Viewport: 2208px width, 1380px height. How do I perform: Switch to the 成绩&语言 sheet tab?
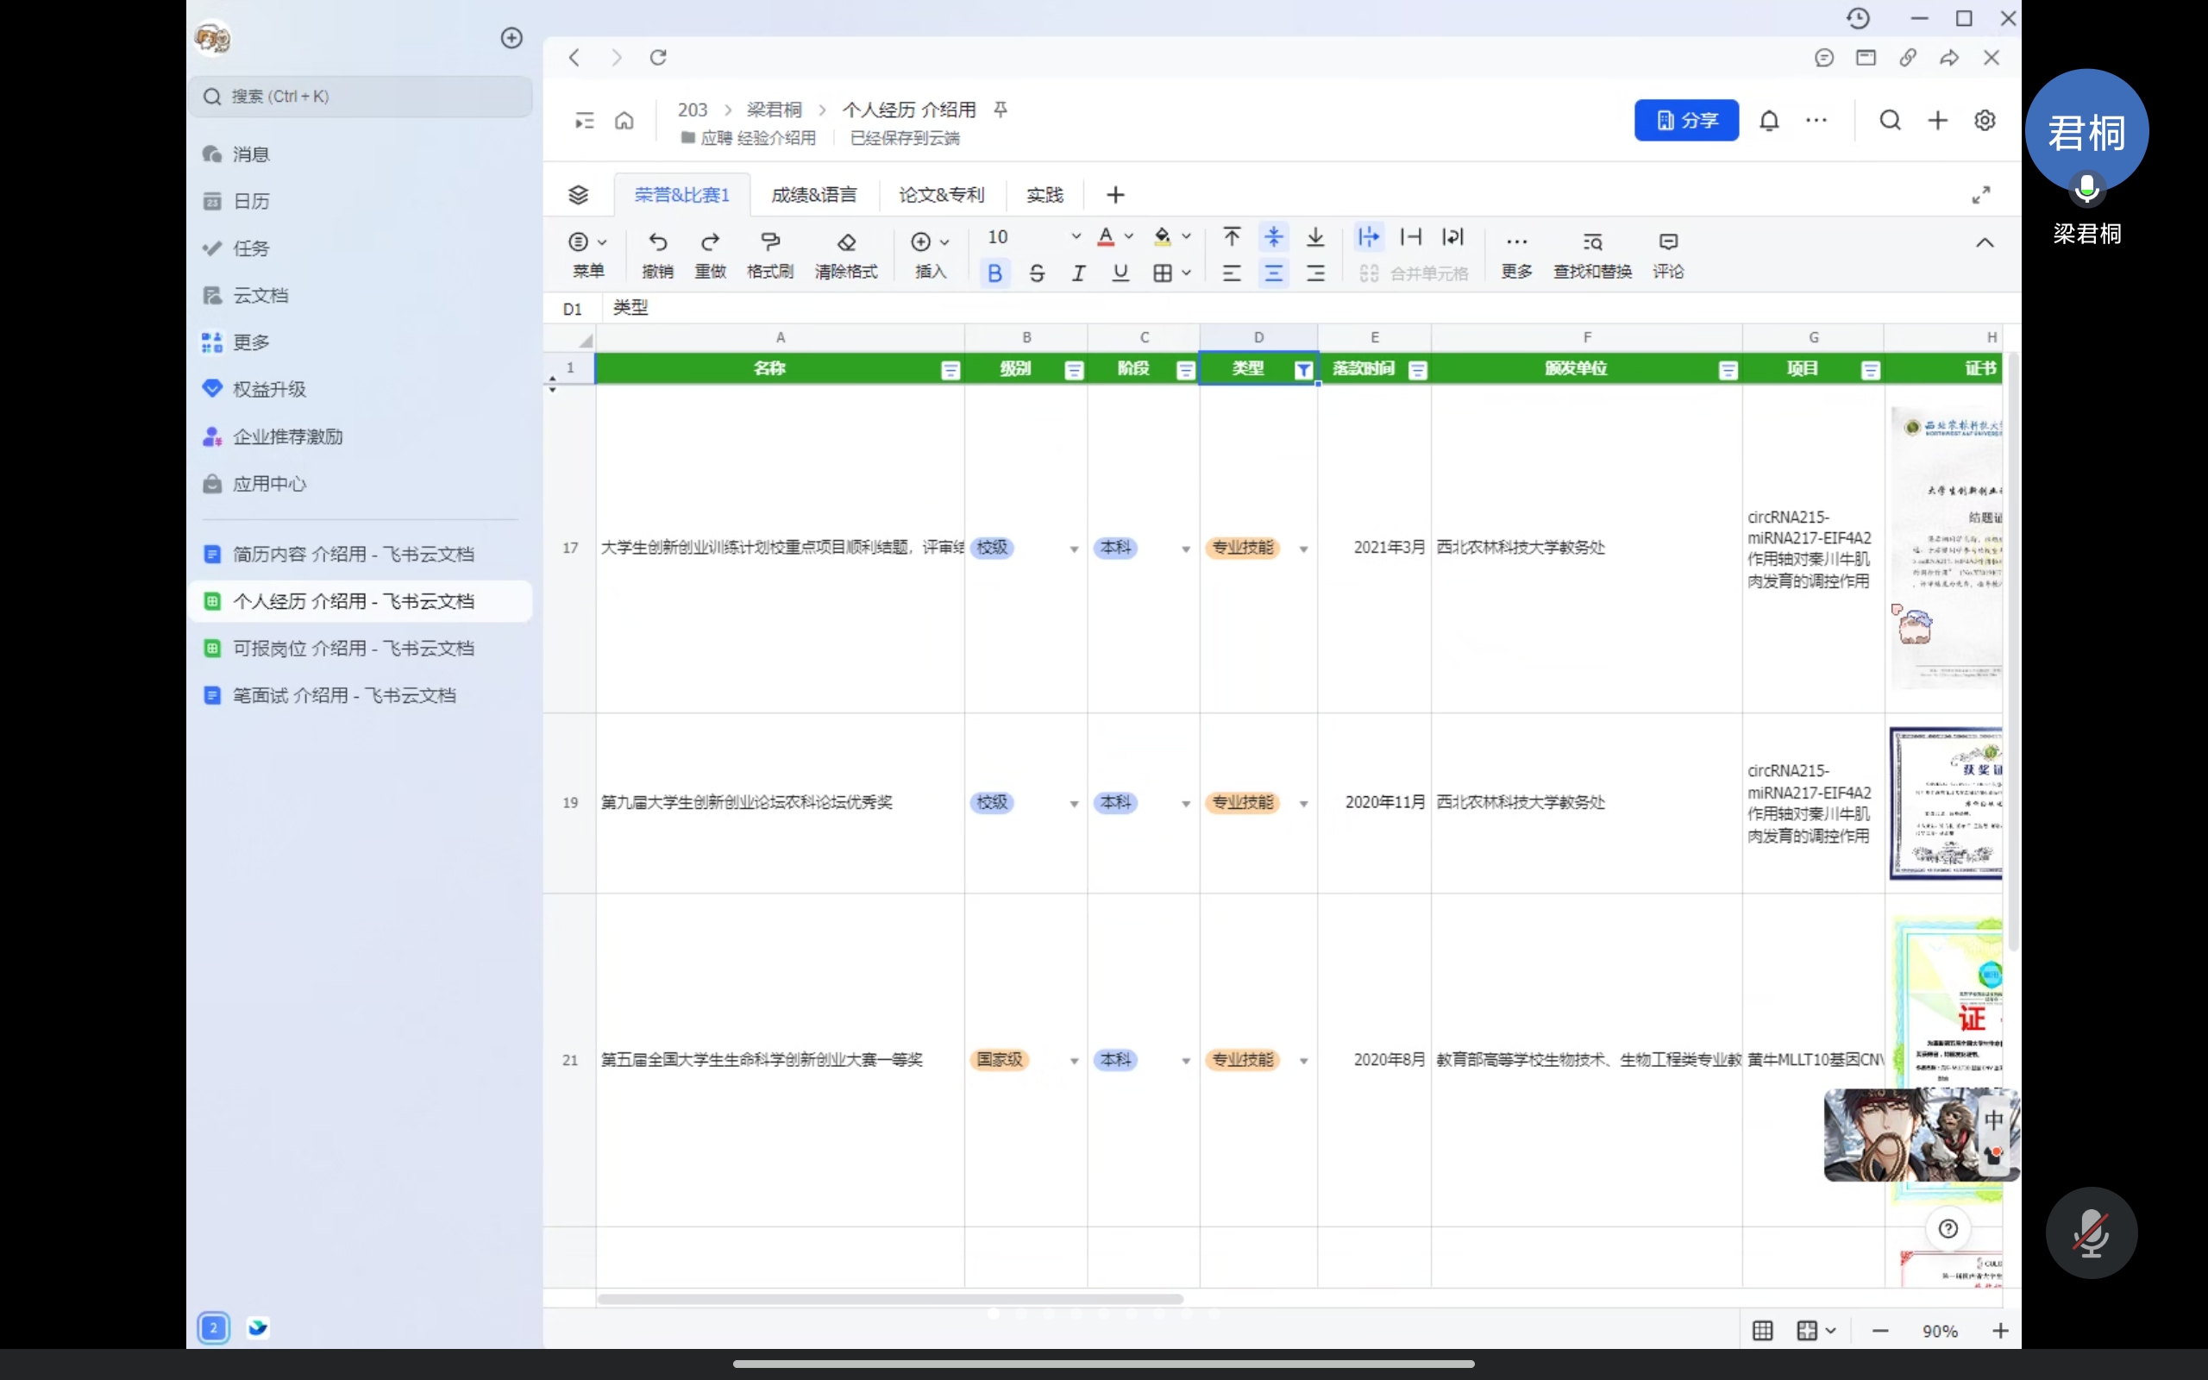pyautogui.click(x=813, y=194)
